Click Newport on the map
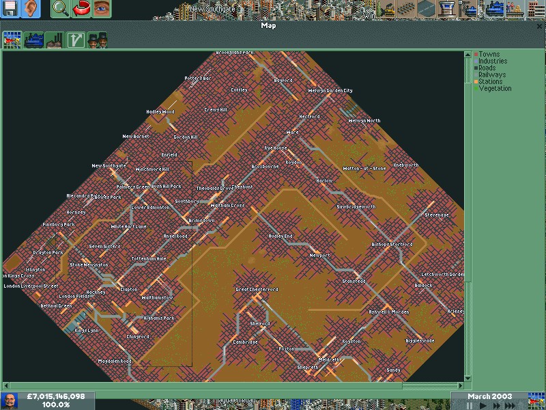Viewport: 546px width, 410px height. (319, 255)
